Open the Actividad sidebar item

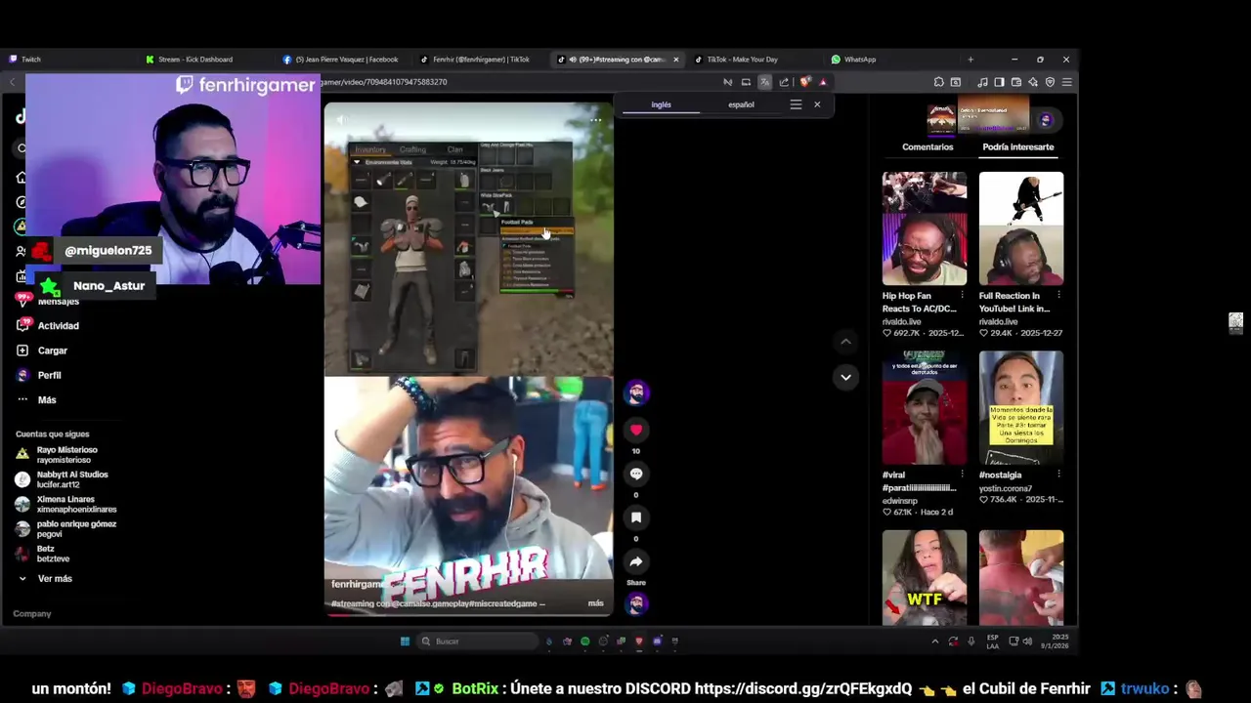point(59,325)
